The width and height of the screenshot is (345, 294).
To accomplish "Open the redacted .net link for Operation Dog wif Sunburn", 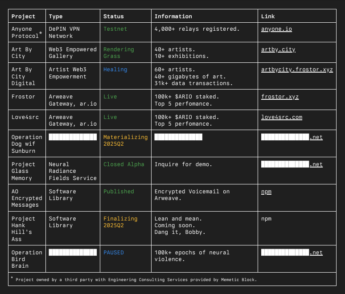I will point(292,137).
